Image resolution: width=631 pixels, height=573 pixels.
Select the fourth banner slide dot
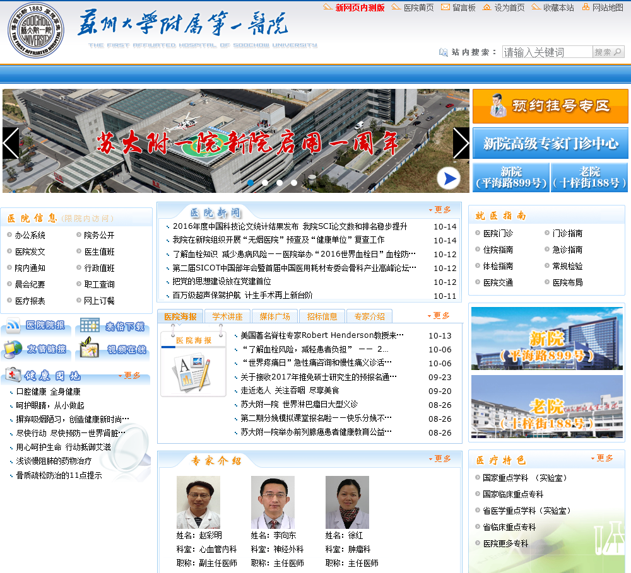(x=294, y=183)
